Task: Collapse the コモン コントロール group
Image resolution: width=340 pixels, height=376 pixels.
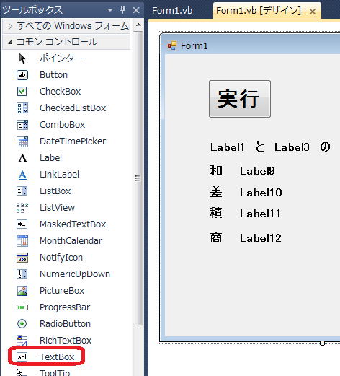Action: coord(10,43)
